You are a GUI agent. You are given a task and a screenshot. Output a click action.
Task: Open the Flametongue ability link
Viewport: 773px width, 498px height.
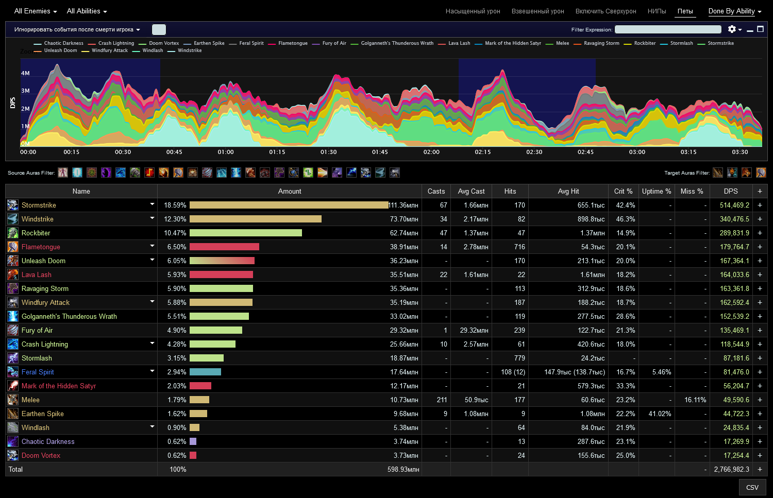[41, 247]
